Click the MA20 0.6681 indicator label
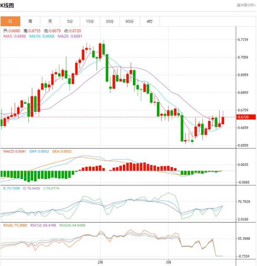257x266 pixels. (70, 36)
